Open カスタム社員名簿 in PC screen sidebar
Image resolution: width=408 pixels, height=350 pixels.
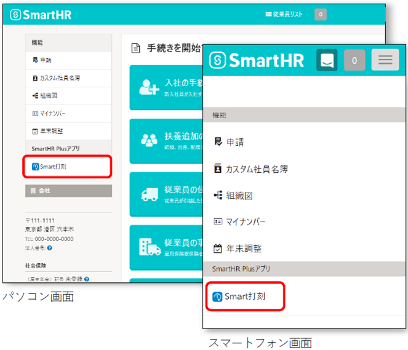68,78
